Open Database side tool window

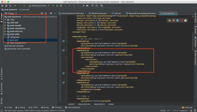(x=195, y=42)
